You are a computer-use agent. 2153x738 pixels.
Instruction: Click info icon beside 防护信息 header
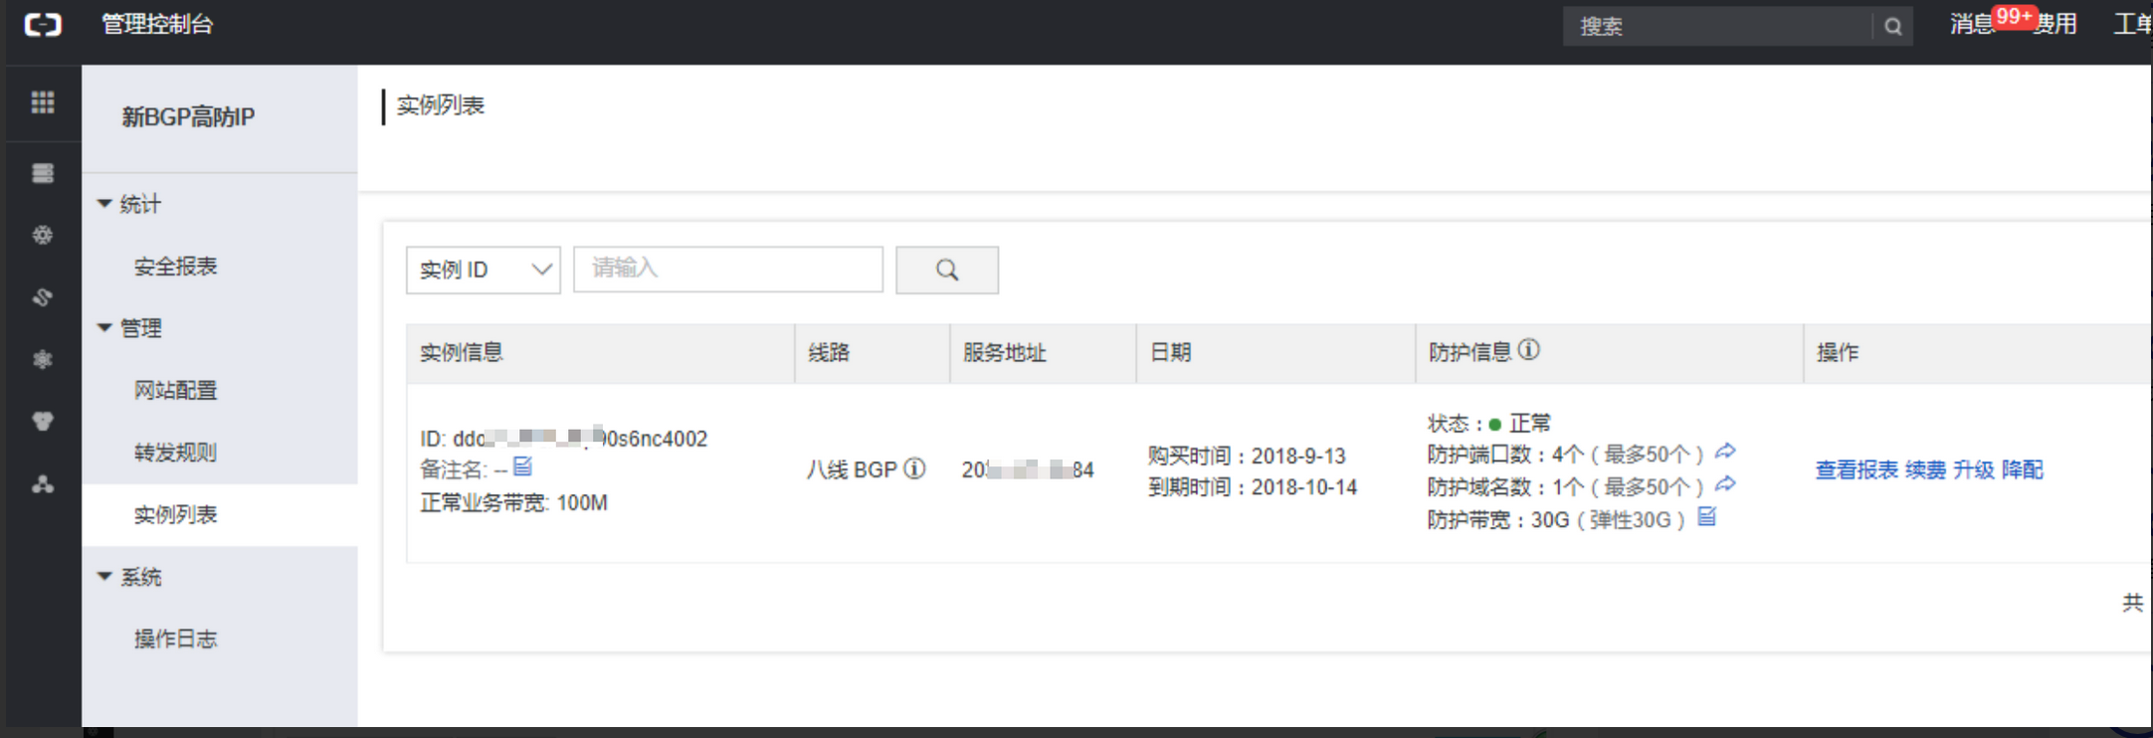tap(1529, 350)
